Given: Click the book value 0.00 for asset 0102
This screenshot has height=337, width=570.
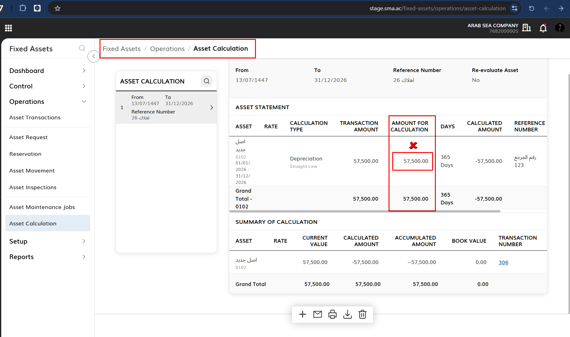Looking at the screenshot, I should (481, 262).
